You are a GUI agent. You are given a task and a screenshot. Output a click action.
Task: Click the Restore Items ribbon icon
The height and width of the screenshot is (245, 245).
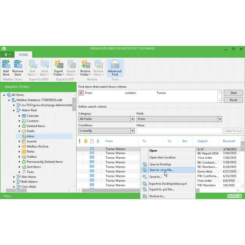(x=98, y=64)
